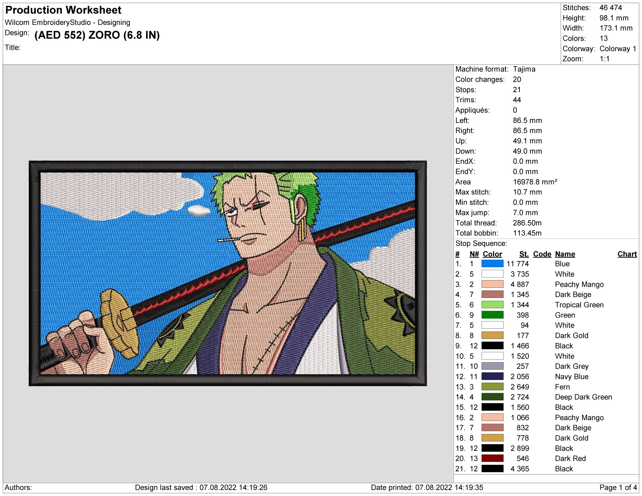Click the 'N#' column header
The width and height of the screenshot is (642, 496).
pos(474,254)
